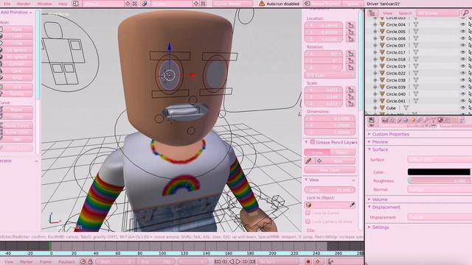Click the Cube mesh primitive button
Image resolution: width=472 pixels, height=265 pixels.
coord(17,36)
